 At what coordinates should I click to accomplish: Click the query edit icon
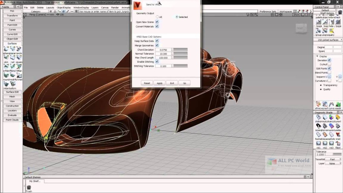pyautogui.click(x=332, y=31)
